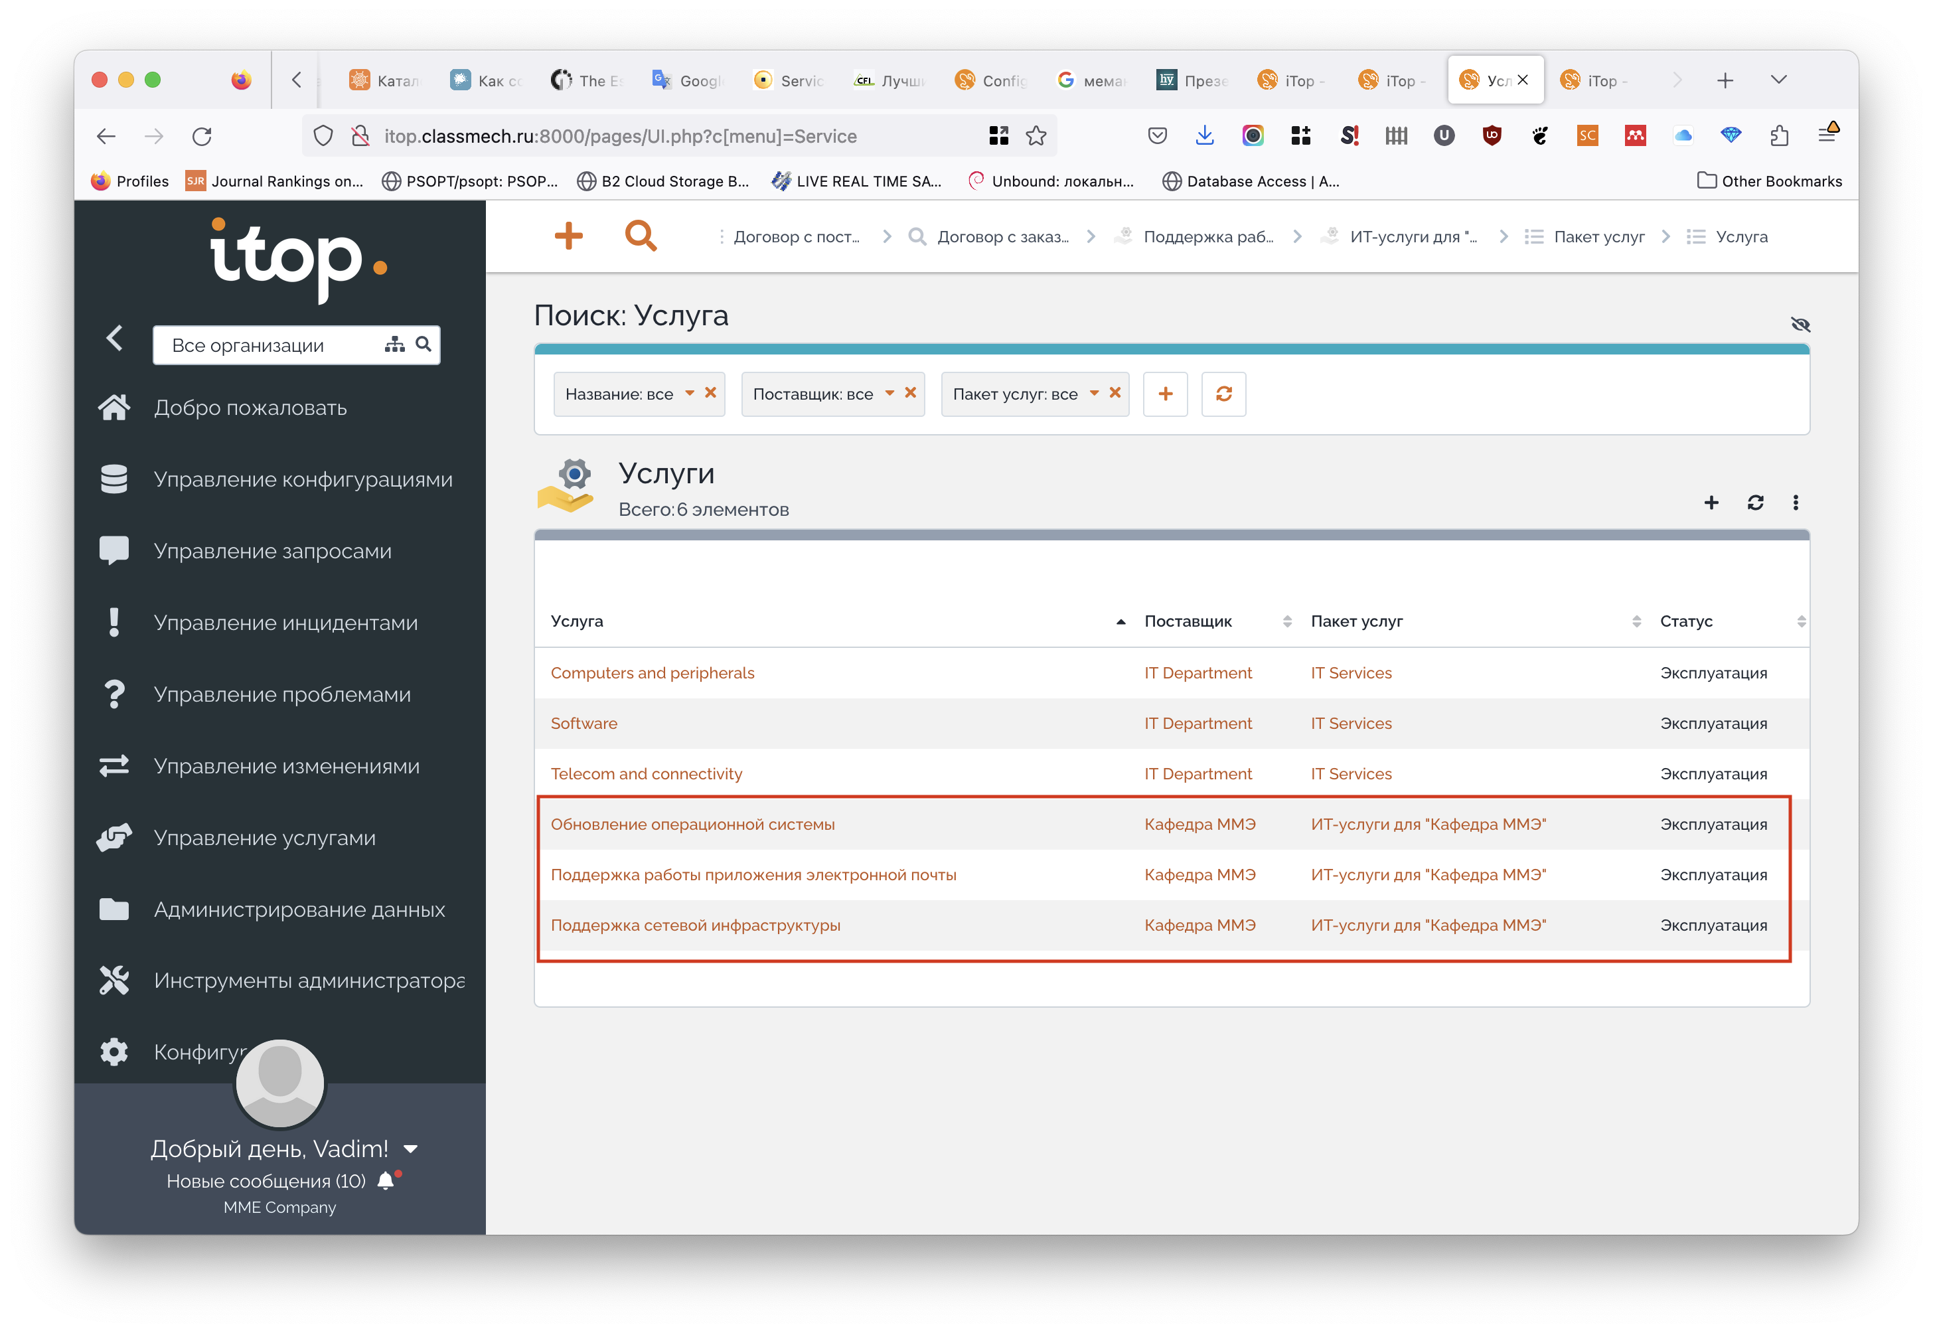Viewport: 1933px width, 1333px height.
Task: Expand the Поставщик: все filter dropdown
Action: pyautogui.click(x=890, y=394)
